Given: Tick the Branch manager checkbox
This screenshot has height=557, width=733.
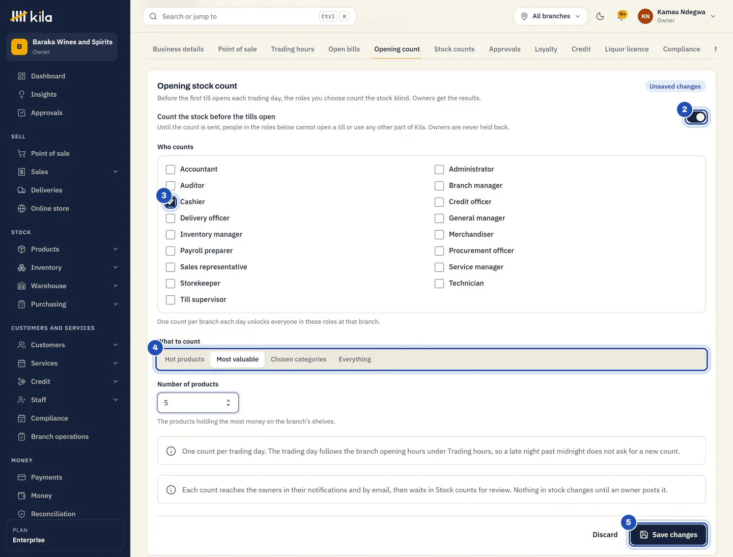Looking at the screenshot, I should pos(439,186).
